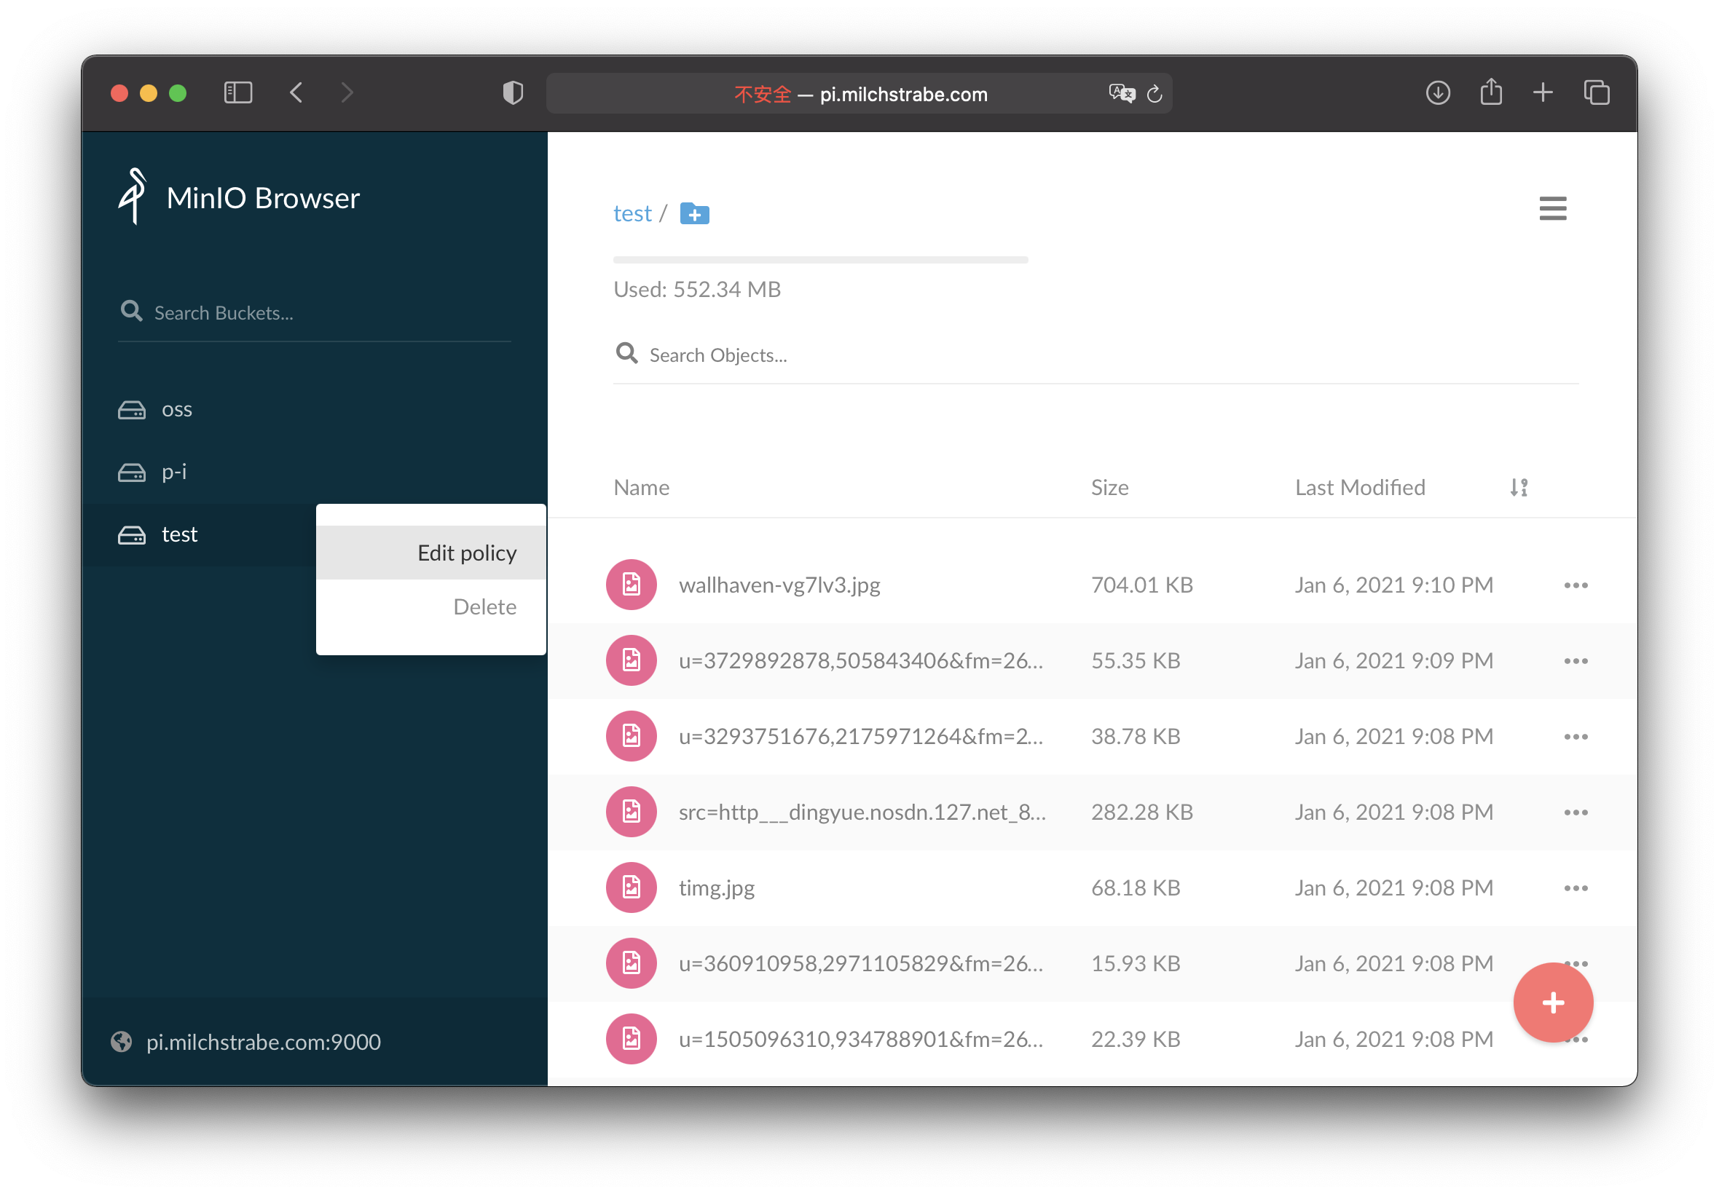Open the hamburger menu top right
The height and width of the screenshot is (1194, 1719).
[1552, 208]
